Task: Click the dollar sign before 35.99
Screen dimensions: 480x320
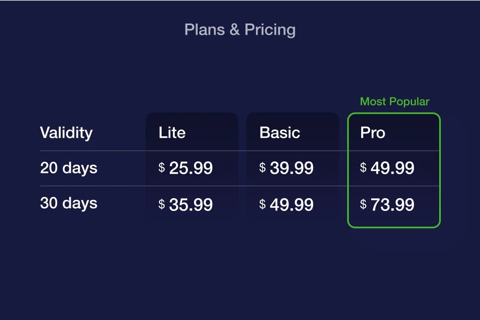Action: point(162,204)
